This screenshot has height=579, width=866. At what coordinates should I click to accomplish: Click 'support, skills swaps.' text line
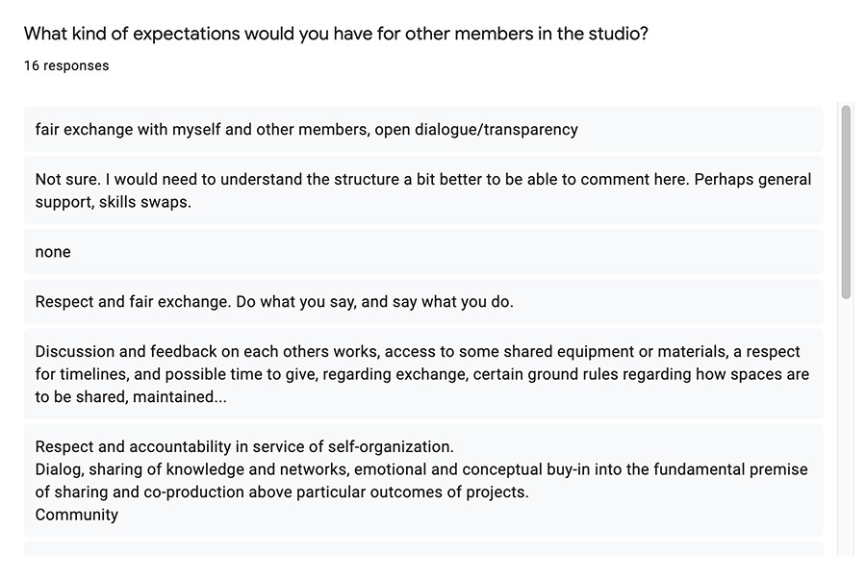coord(114,202)
